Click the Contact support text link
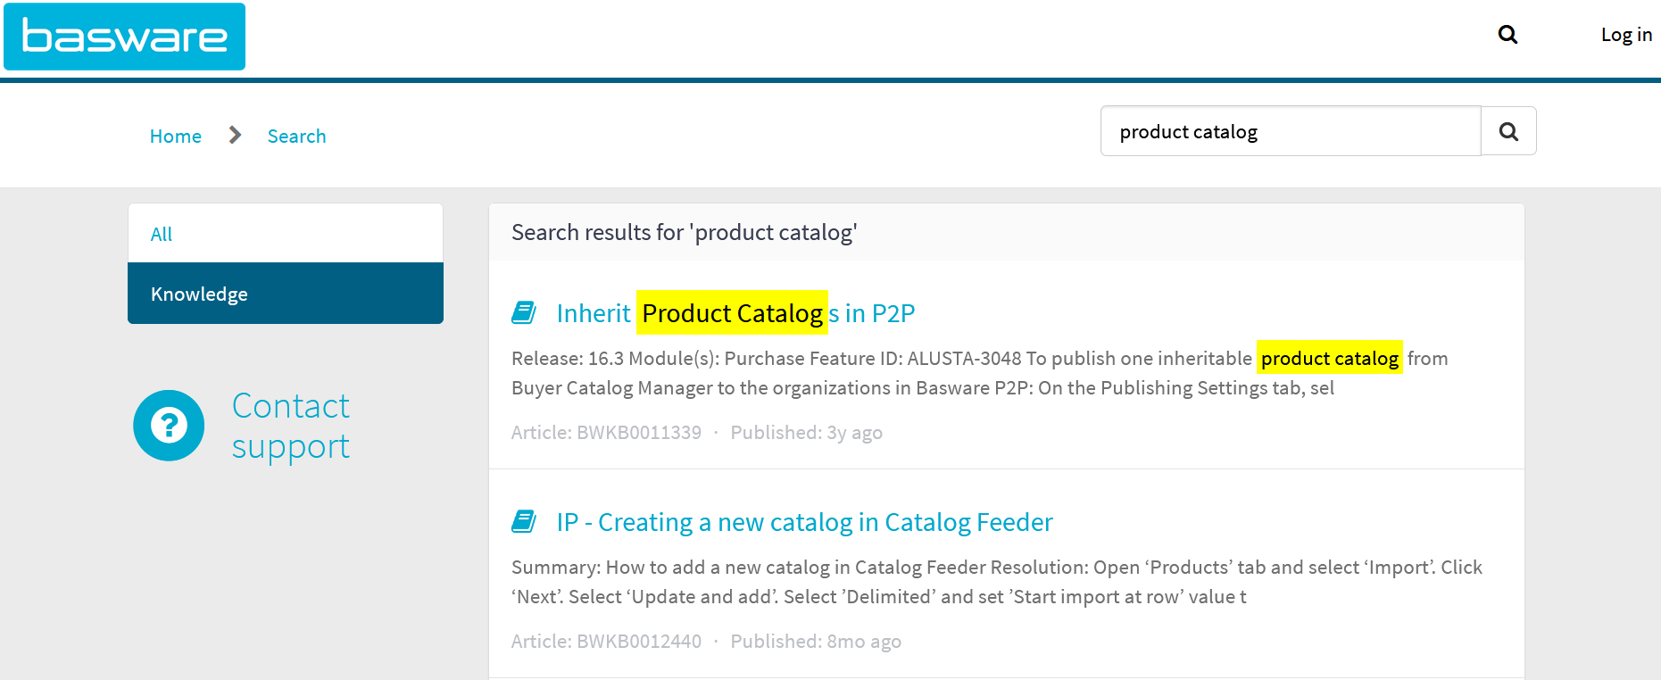This screenshot has height=680, width=1661. tap(291, 426)
